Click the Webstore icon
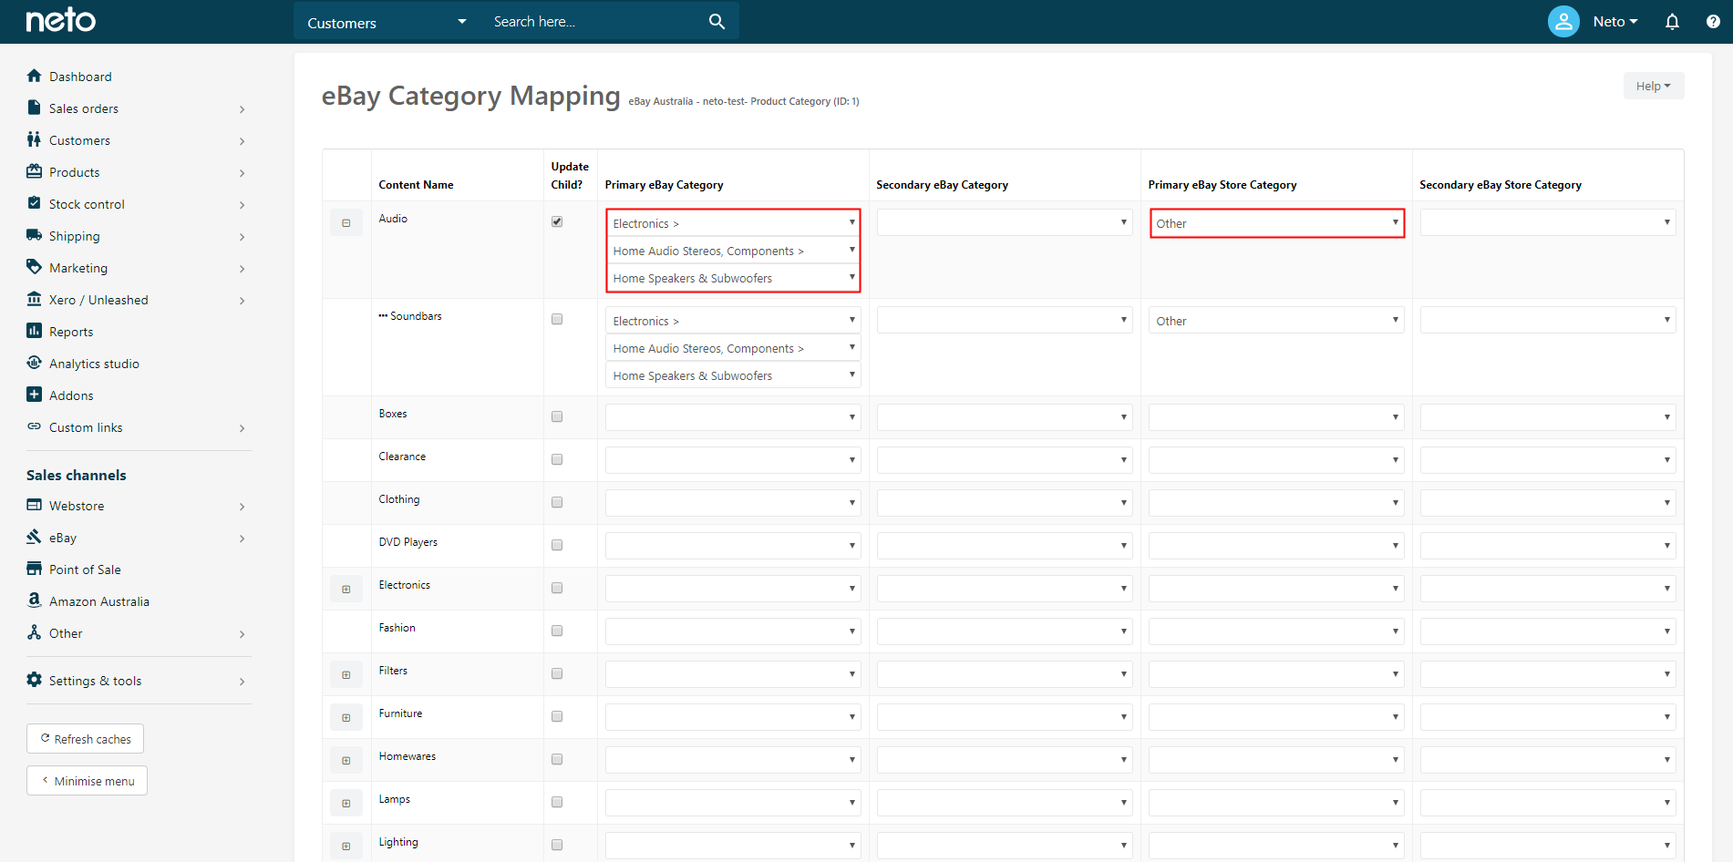This screenshot has height=862, width=1733. (x=35, y=505)
